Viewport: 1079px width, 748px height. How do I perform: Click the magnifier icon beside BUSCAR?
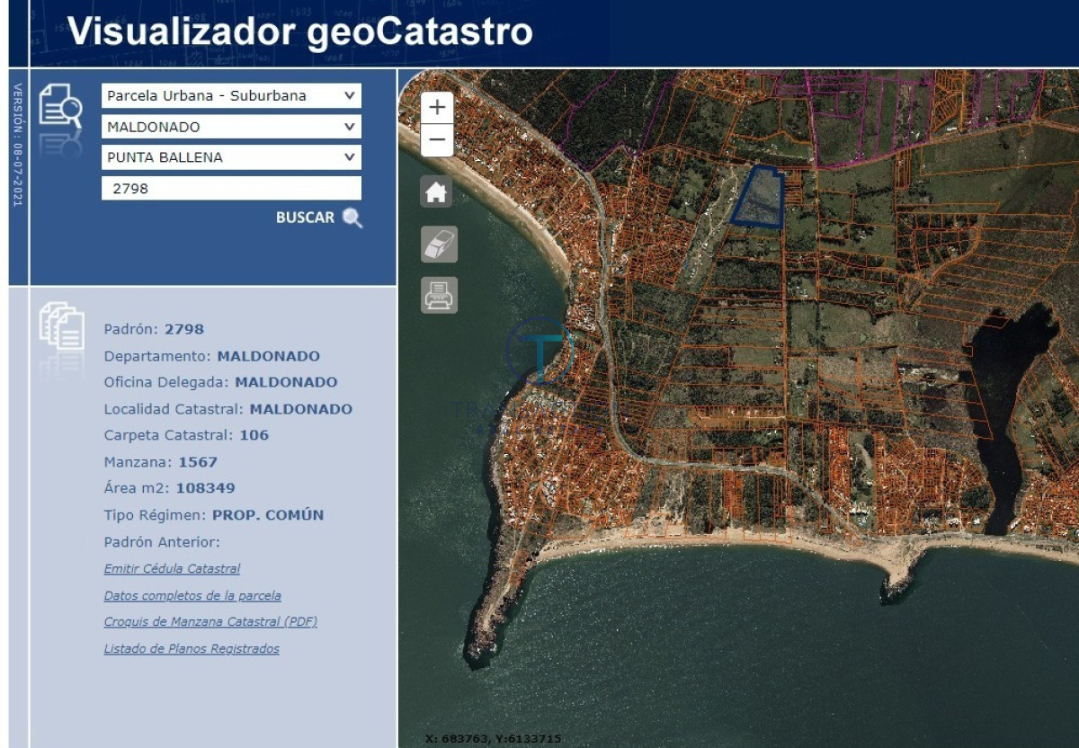point(352,218)
